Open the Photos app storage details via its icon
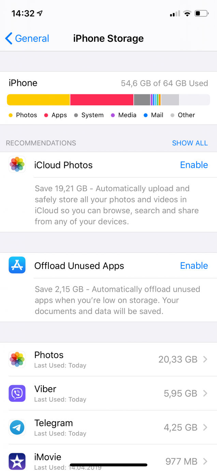 tap(17, 359)
